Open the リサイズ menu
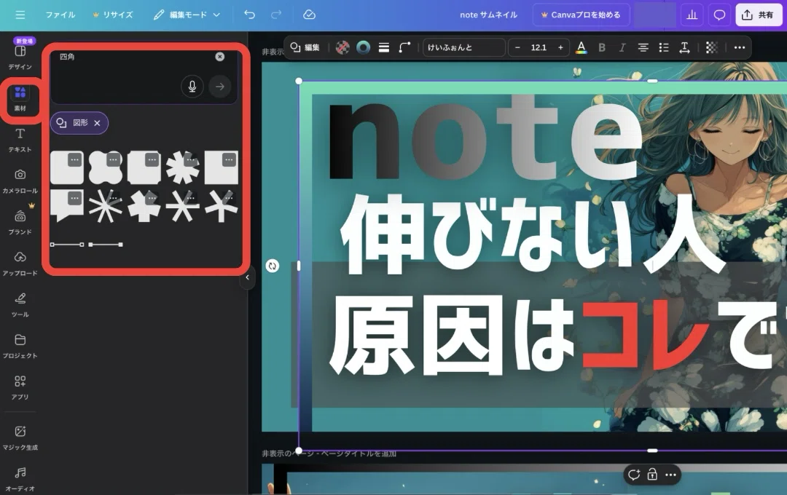 pos(113,15)
